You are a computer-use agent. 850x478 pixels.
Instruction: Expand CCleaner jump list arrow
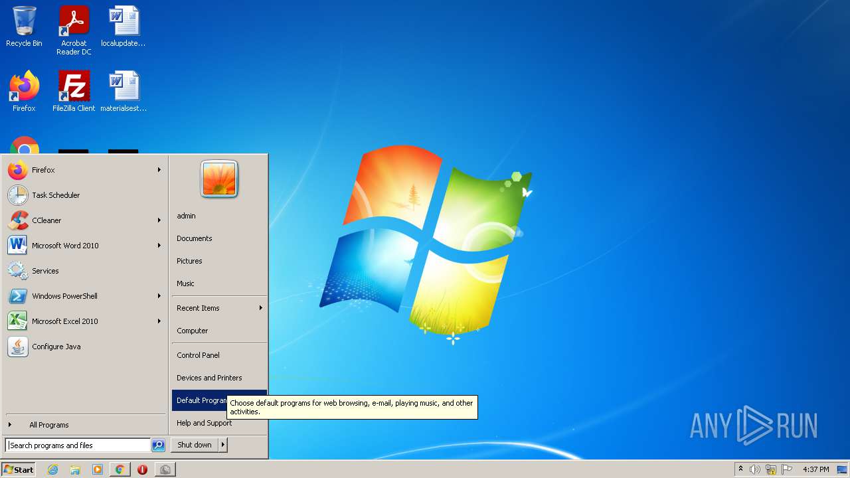[x=159, y=220]
